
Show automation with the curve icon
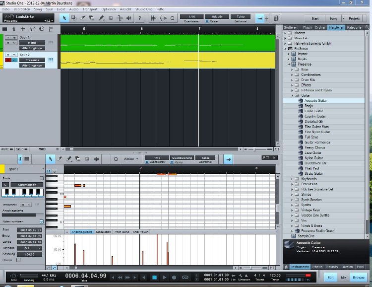32,29
